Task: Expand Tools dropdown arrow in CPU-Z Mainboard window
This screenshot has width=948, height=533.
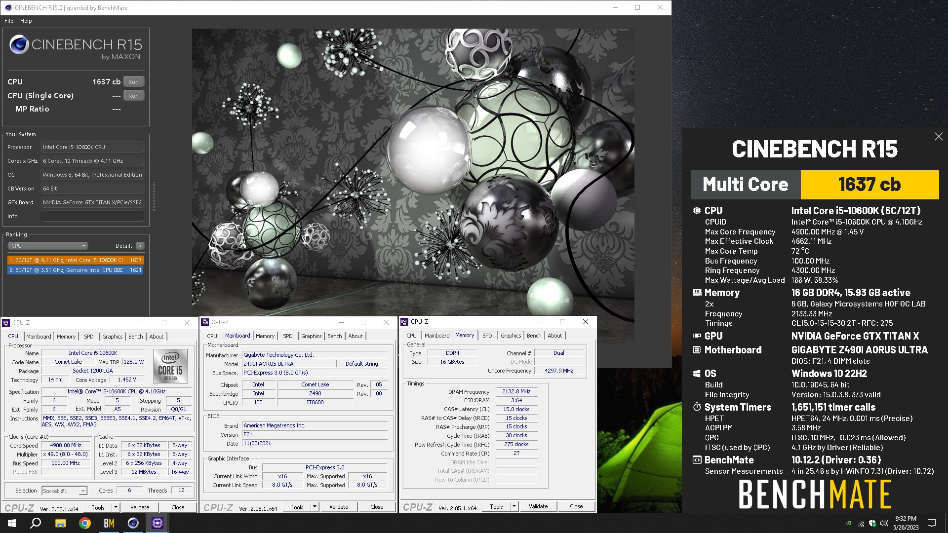Action: [x=315, y=507]
